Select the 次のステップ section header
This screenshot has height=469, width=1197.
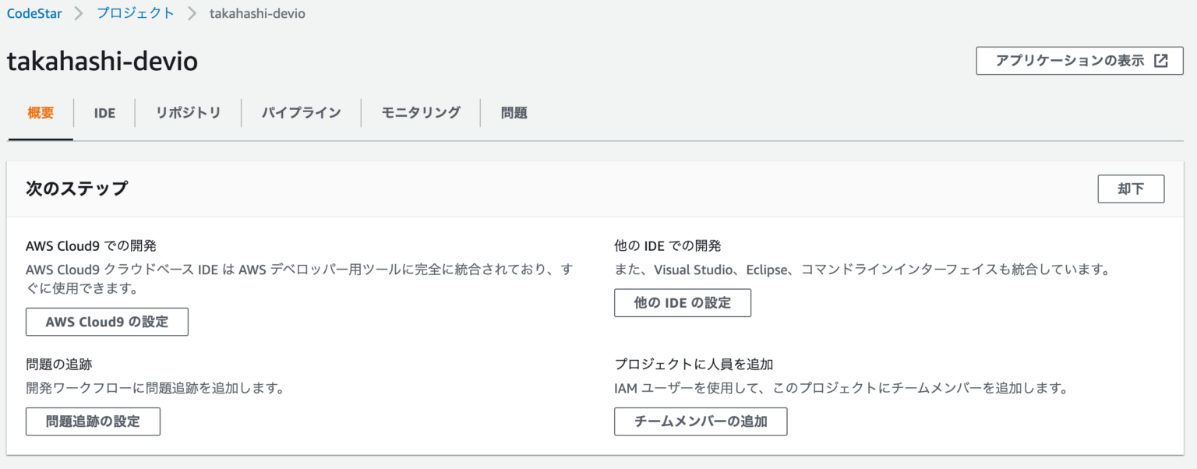(x=76, y=189)
